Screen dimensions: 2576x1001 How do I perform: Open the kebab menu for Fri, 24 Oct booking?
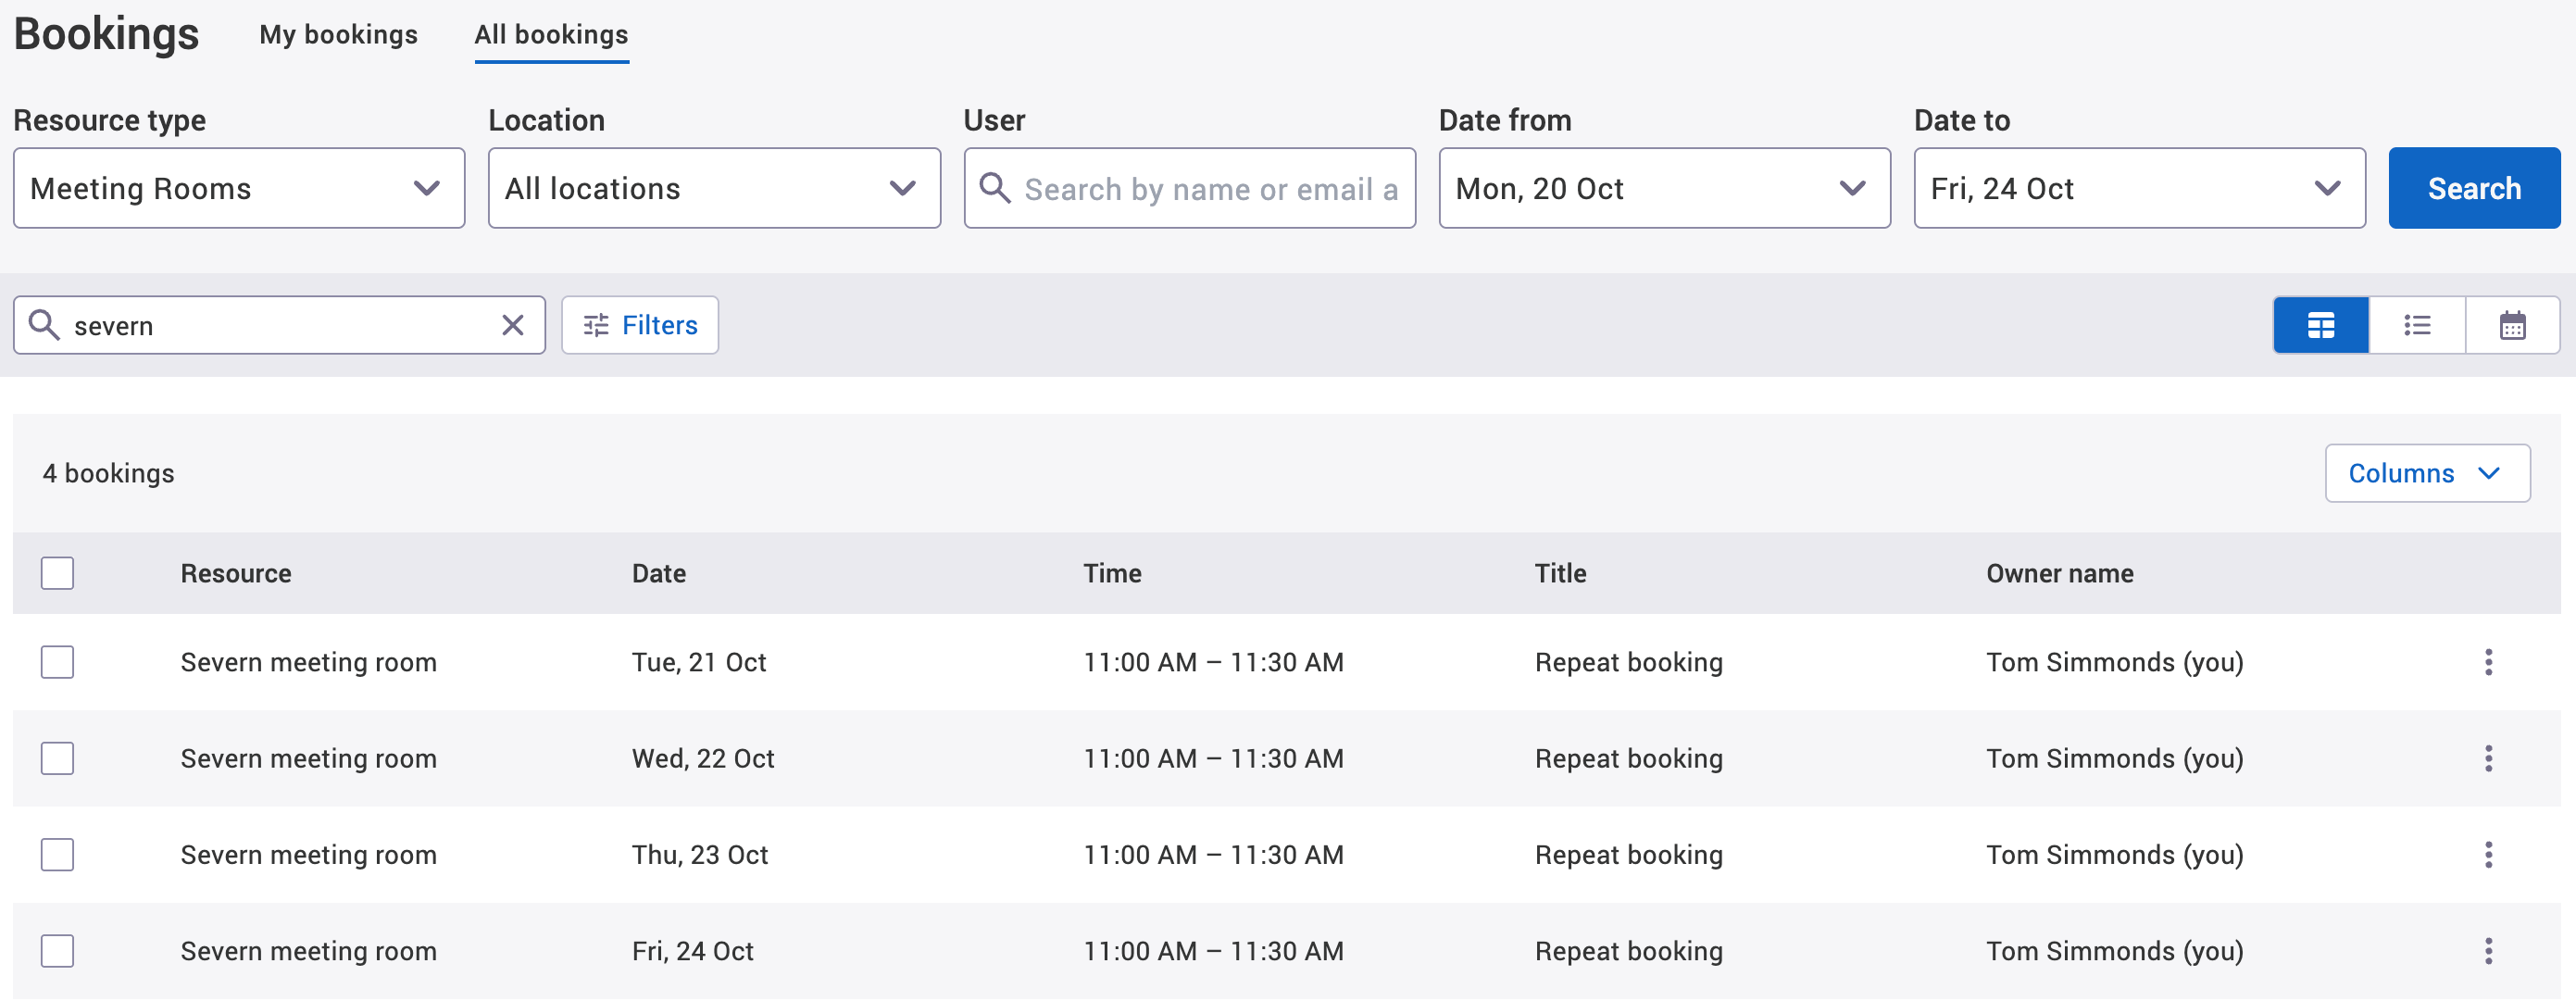coord(2488,951)
